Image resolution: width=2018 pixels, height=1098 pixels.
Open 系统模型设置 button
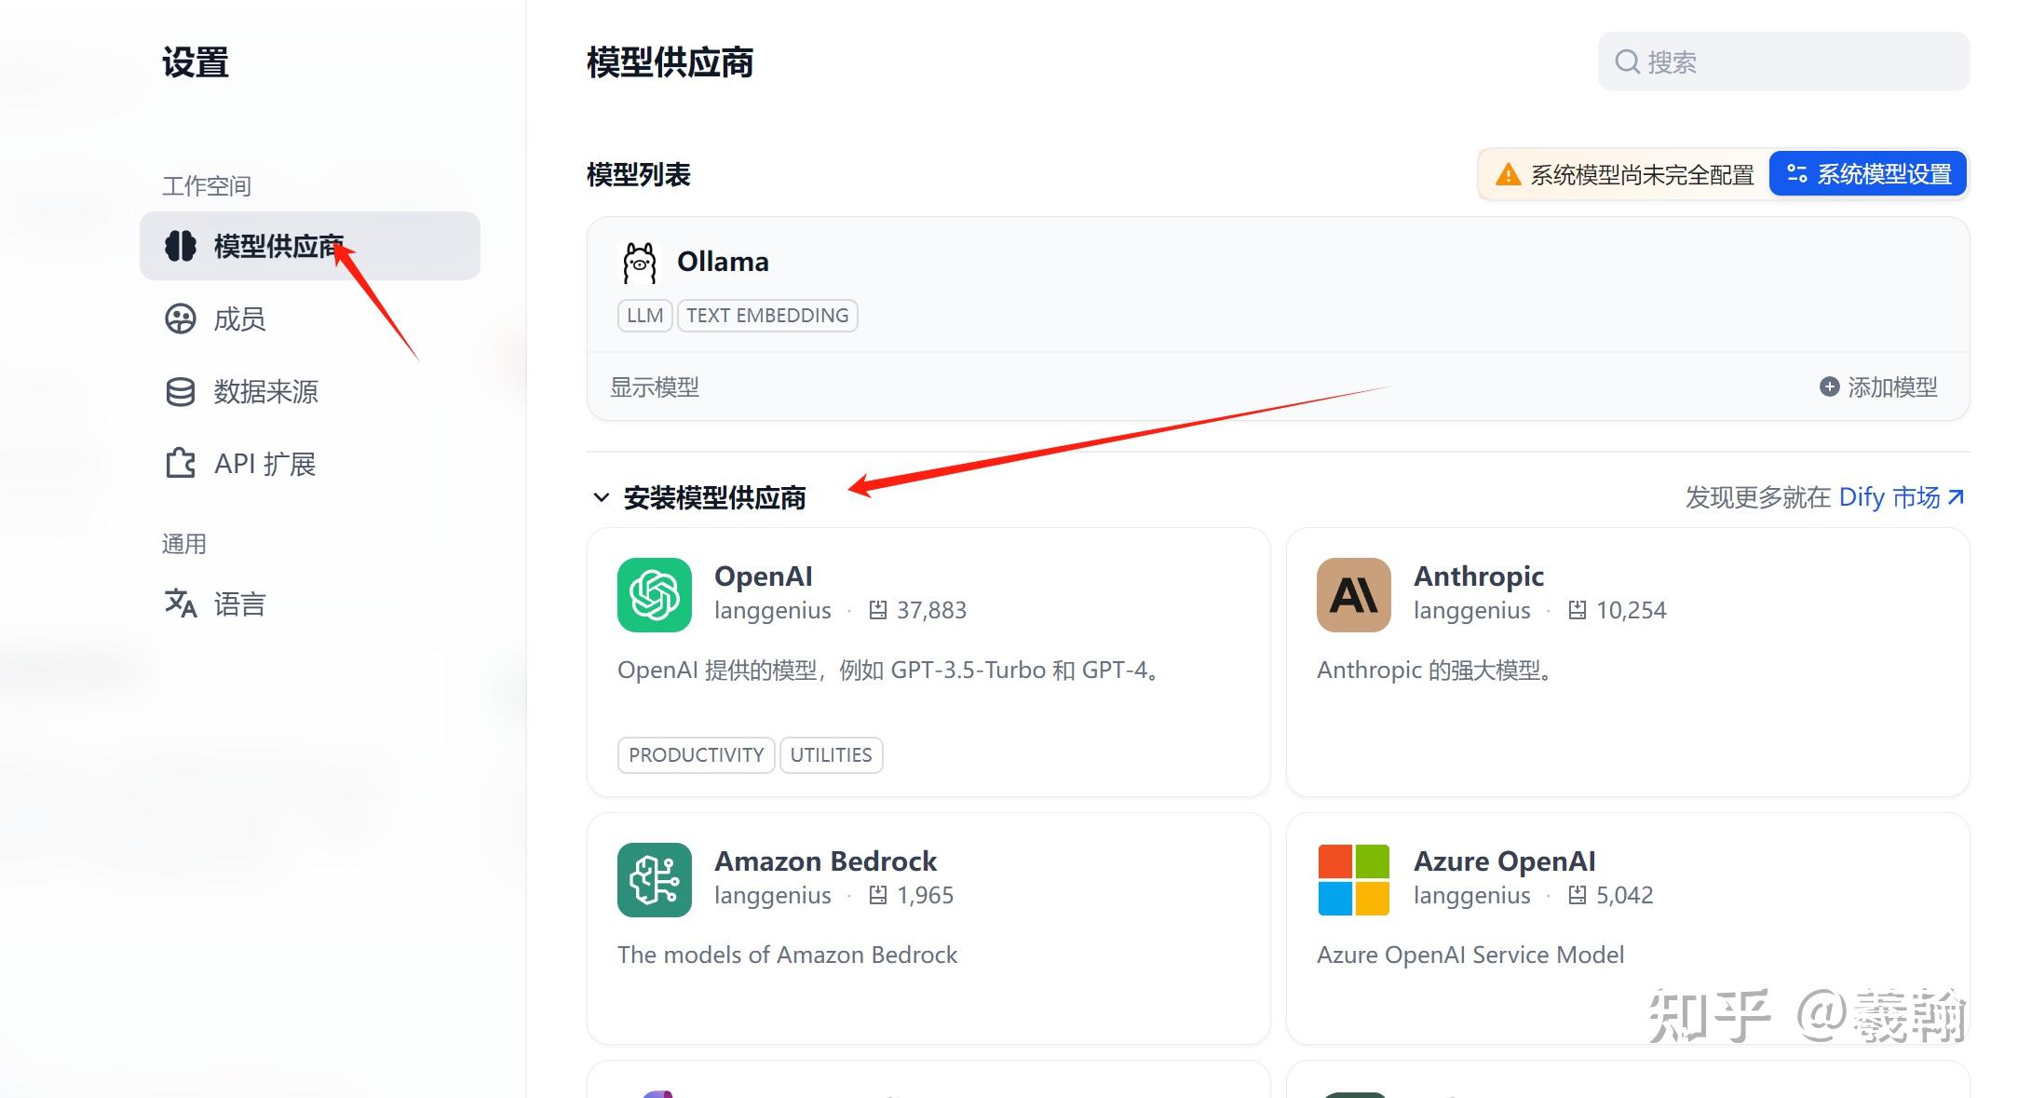(x=1867, y=174)
